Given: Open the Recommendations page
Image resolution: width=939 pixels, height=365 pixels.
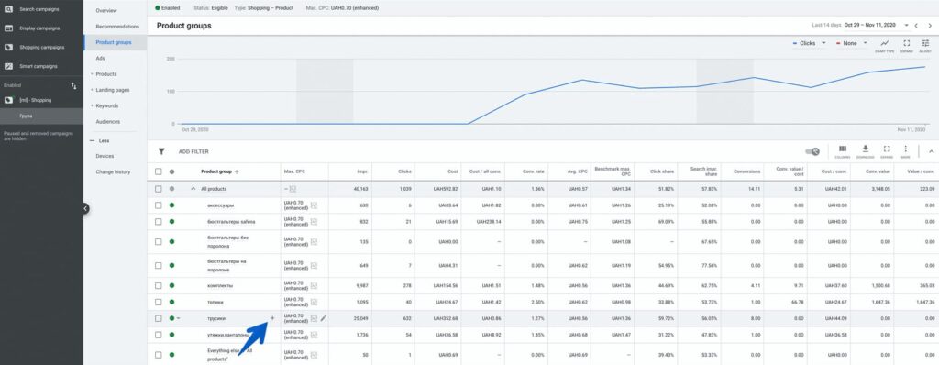Looking at the screenshot, I should pos(117,27).
